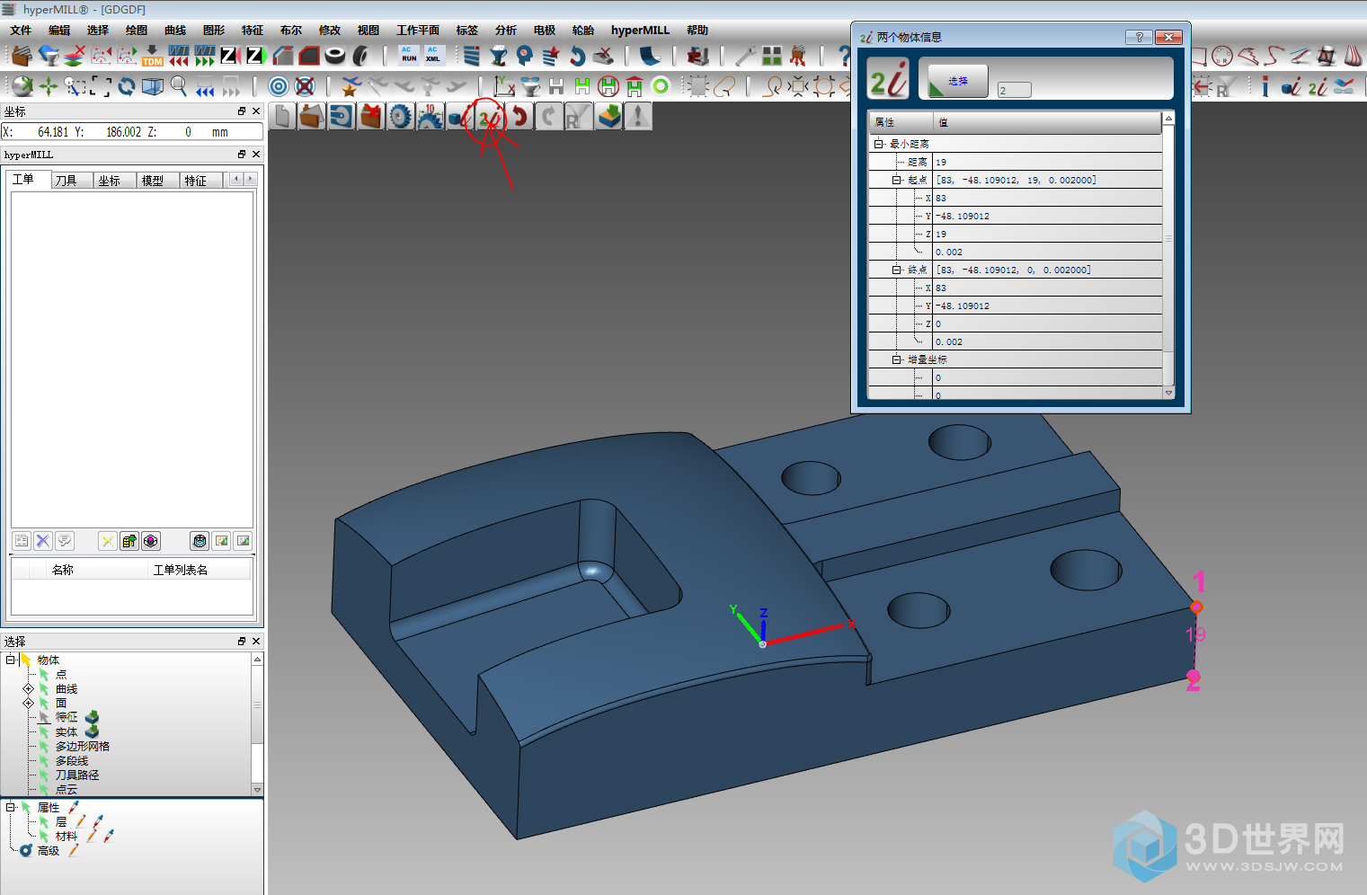The height and width of the screenshot is (895, 1367).
Task: Click the gray exclamation warning icon
Action: (x=637, y=117)
